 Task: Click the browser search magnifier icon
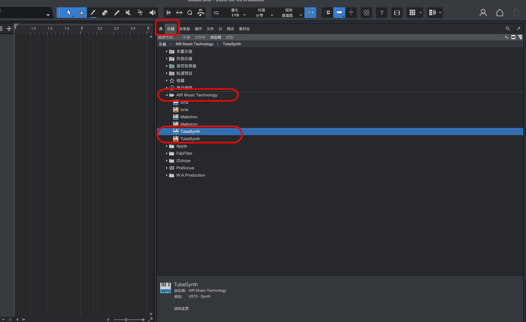point(508,28)
